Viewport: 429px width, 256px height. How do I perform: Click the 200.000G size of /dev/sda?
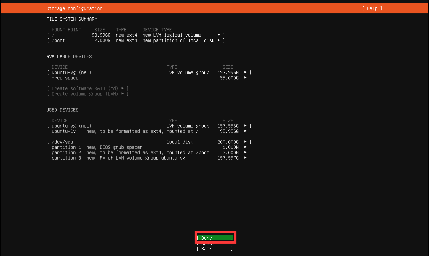(228, 142)
